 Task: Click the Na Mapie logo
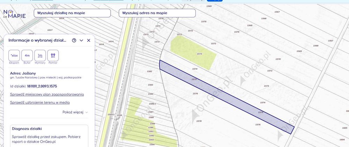(14, 14)
